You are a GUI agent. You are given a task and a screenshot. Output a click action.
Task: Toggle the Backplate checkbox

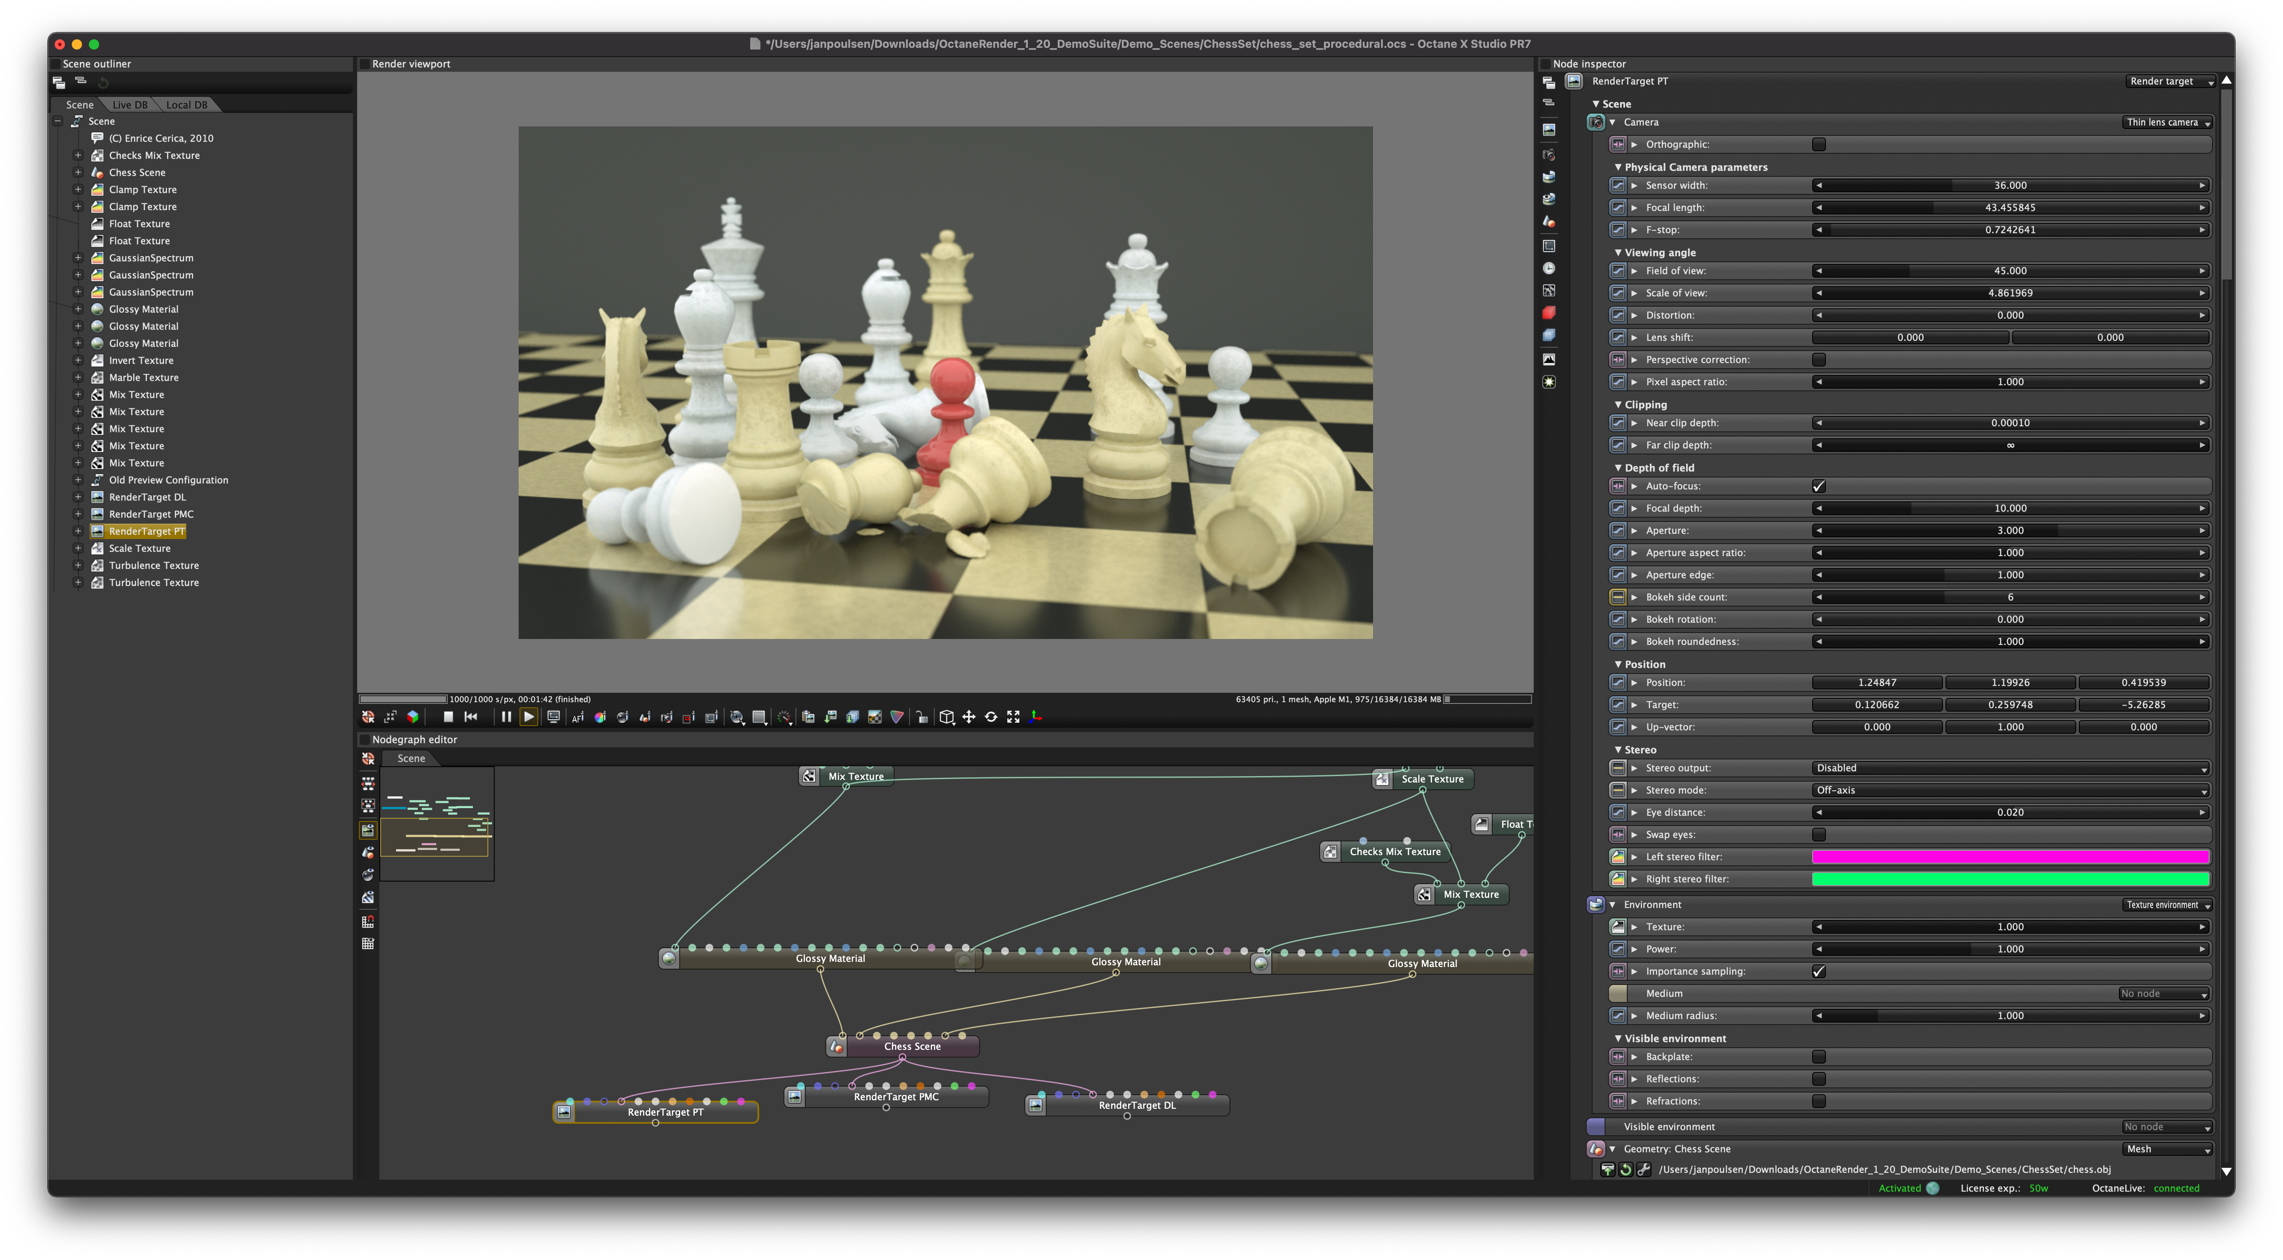pos(1819,1056)
